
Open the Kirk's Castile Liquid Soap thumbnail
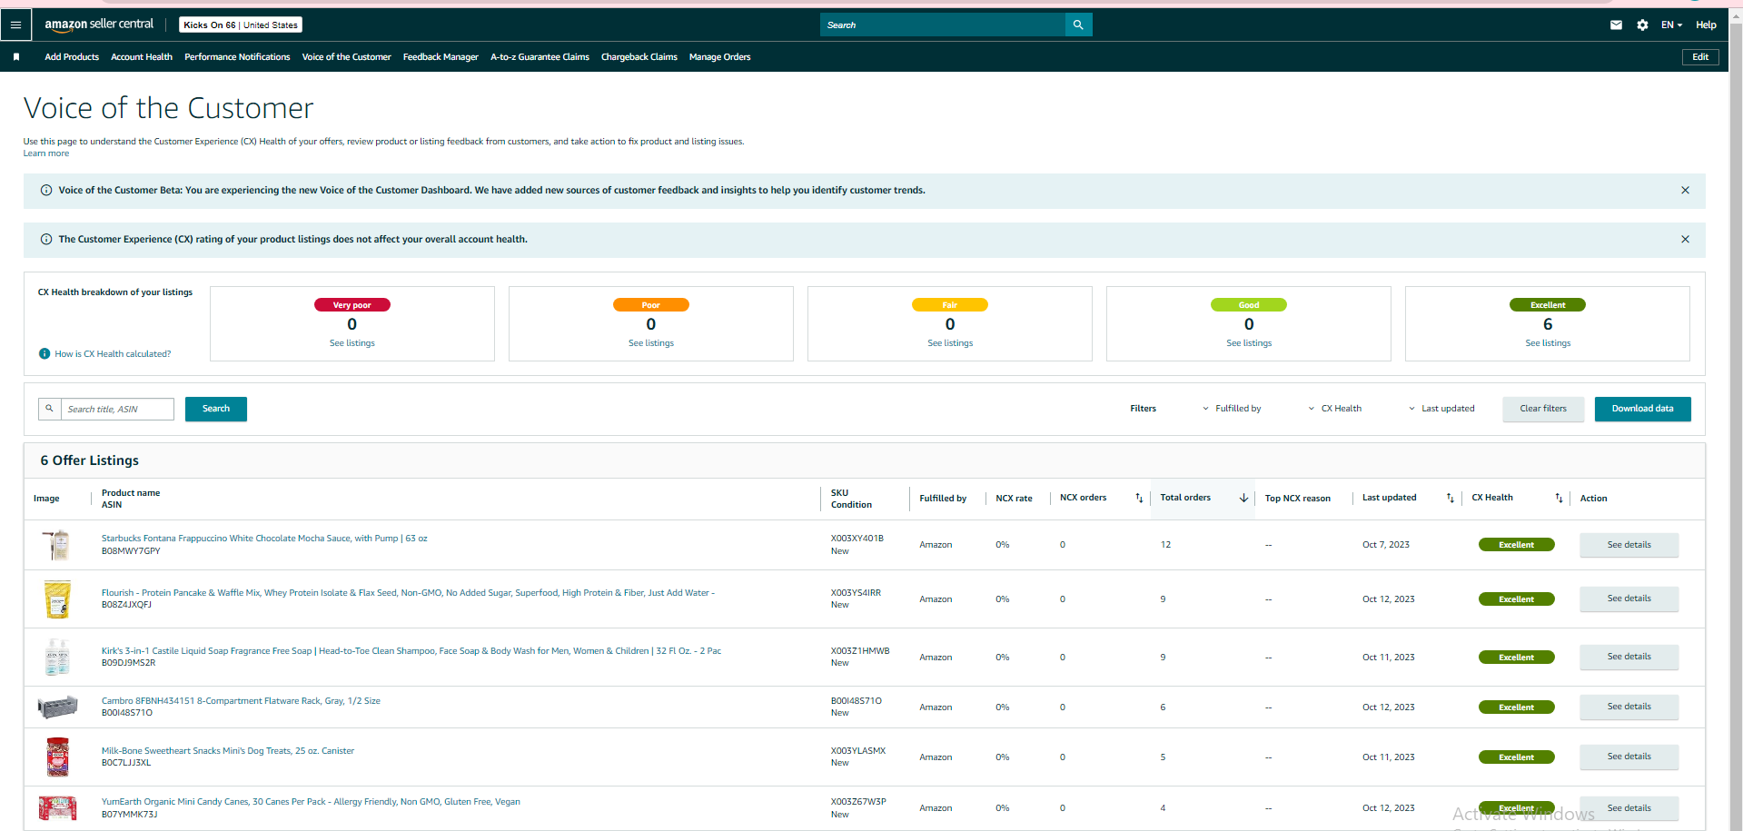tap(57, 658)
